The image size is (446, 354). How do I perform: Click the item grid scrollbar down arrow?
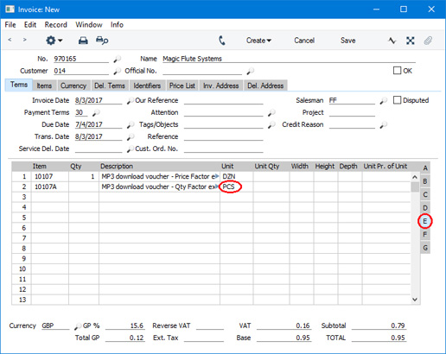click(415, 300)
